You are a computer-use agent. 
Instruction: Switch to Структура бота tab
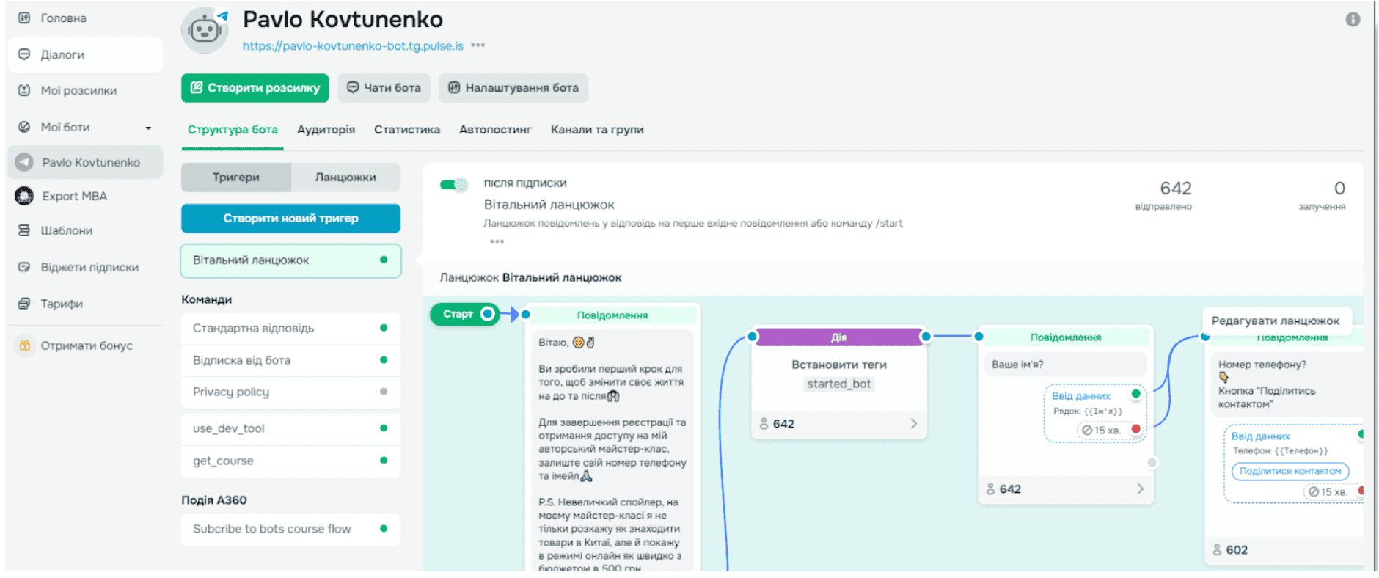click(x=233, y=130)
